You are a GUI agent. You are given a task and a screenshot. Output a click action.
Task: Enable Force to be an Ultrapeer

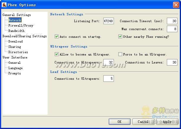point(120,54)
